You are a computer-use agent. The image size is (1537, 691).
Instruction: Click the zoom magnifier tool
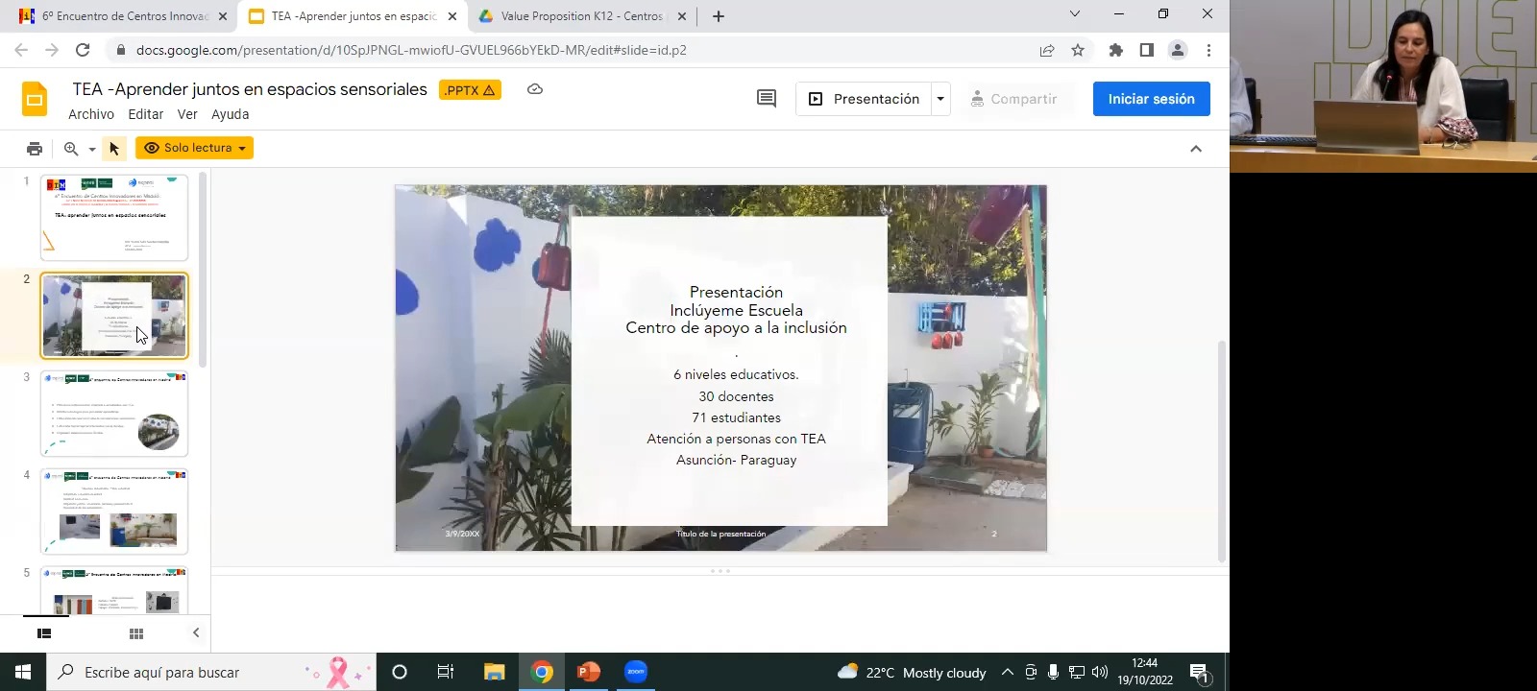click(x=71, y=149)
